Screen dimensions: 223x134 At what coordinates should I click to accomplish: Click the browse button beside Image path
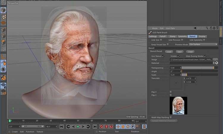click(215, 59)
